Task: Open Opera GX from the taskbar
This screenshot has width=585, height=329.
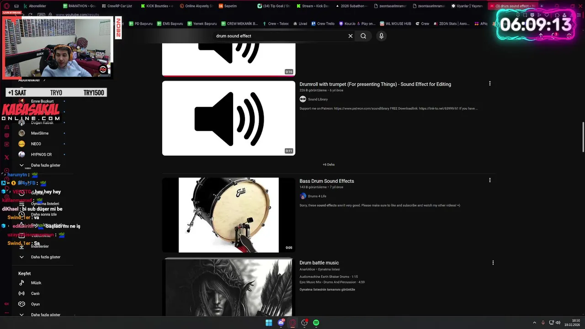Action: point(293,323)
